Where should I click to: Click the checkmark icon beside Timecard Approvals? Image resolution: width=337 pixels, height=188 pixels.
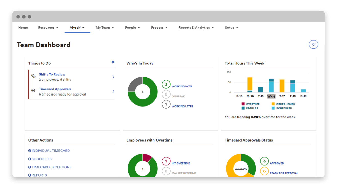point(33,90)
